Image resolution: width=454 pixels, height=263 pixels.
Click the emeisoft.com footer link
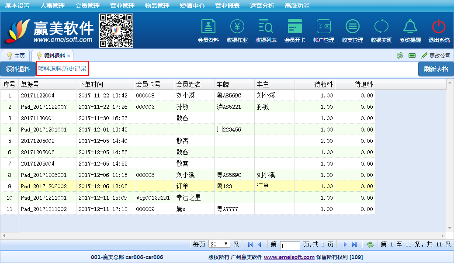click(x=289, y=257)
